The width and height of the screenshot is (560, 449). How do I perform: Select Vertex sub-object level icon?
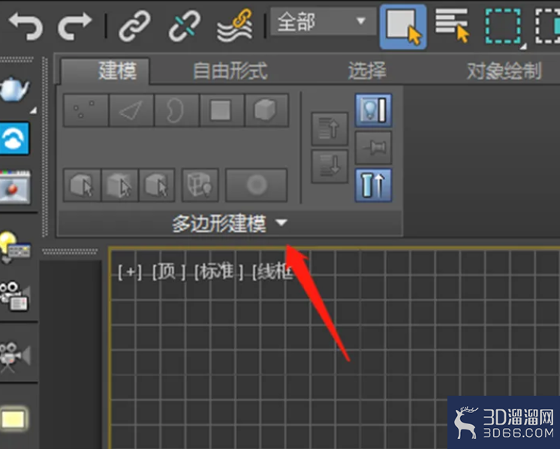coord(86,110)
